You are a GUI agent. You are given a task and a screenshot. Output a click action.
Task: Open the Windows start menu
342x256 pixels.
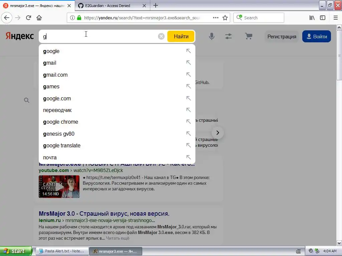16,251
